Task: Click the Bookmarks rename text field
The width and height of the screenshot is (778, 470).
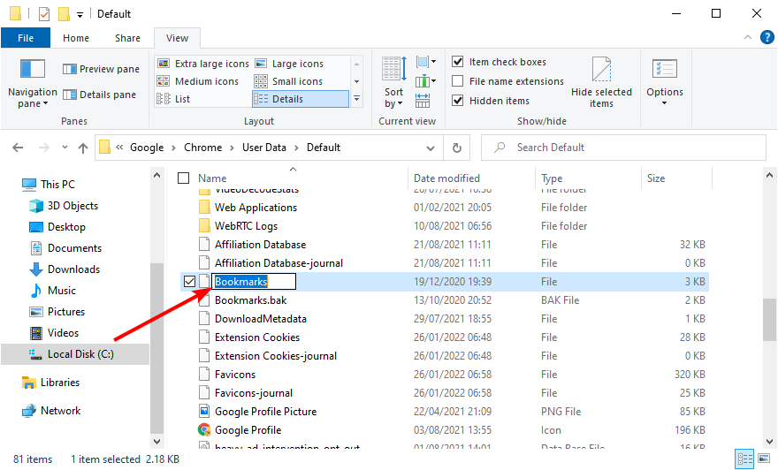Action: tap(254, 282)
